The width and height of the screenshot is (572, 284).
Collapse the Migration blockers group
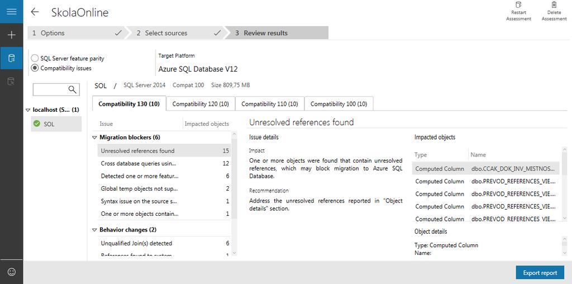click(94, 138)
